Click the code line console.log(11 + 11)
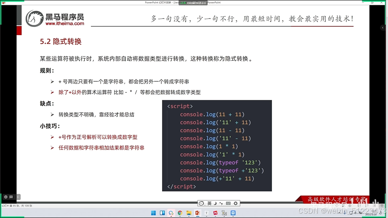 212,114
